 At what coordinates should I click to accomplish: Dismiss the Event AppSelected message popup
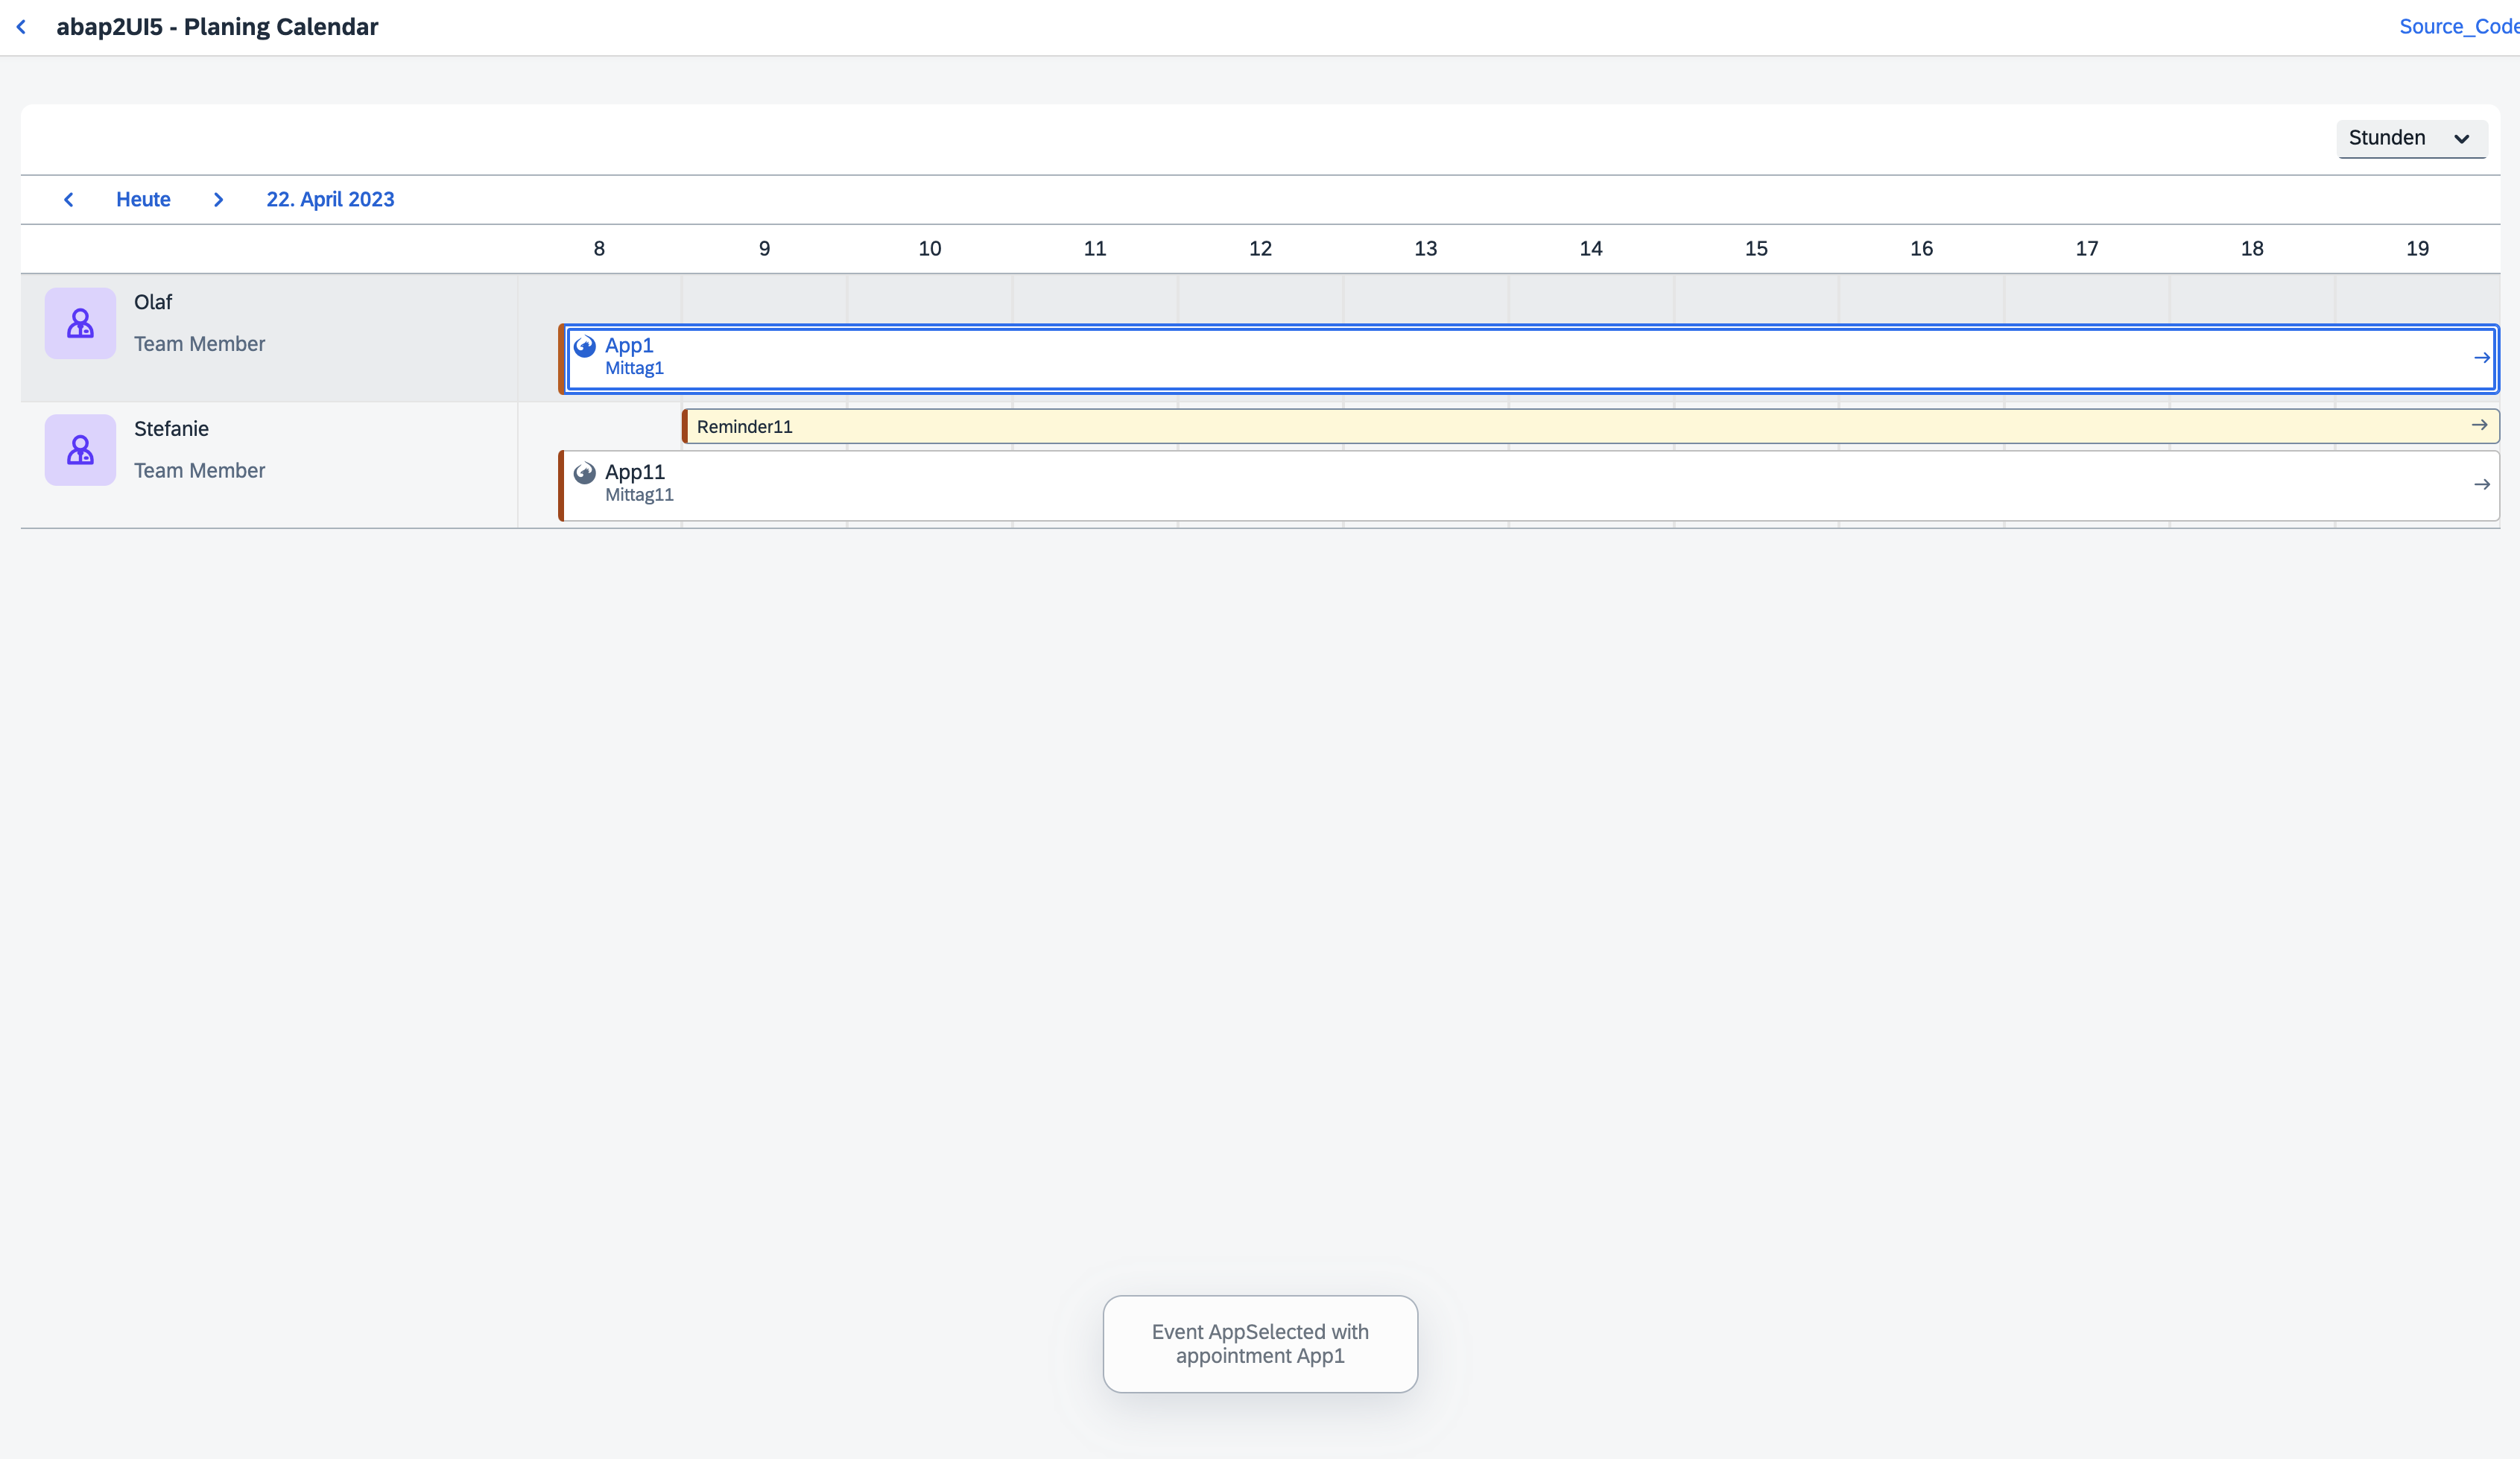(x=1259, y=1344)
